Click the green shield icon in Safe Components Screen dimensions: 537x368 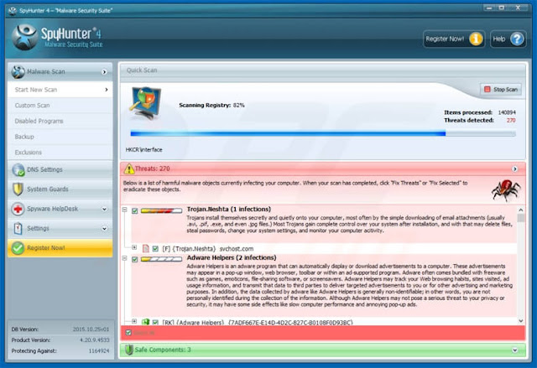tap(128, 350)
